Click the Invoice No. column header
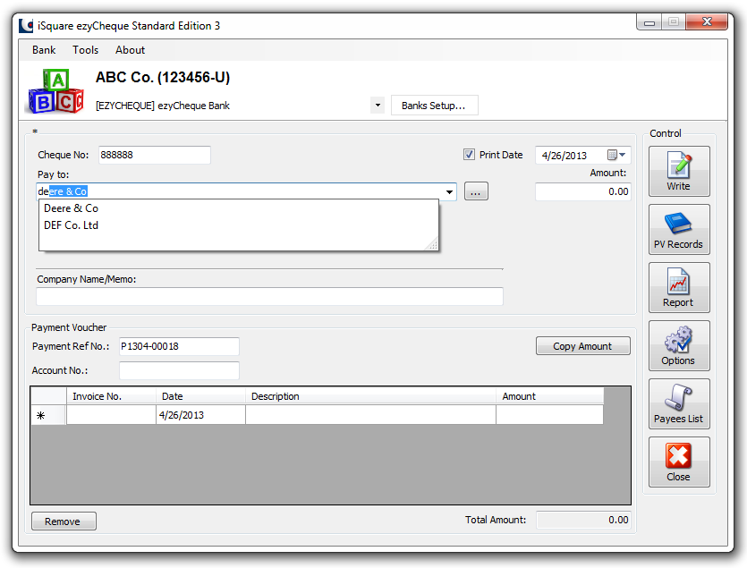747x568 pixels. pos(111,396)
